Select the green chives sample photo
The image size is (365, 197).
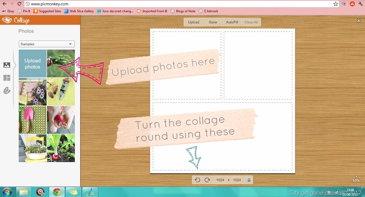(61, 63)
